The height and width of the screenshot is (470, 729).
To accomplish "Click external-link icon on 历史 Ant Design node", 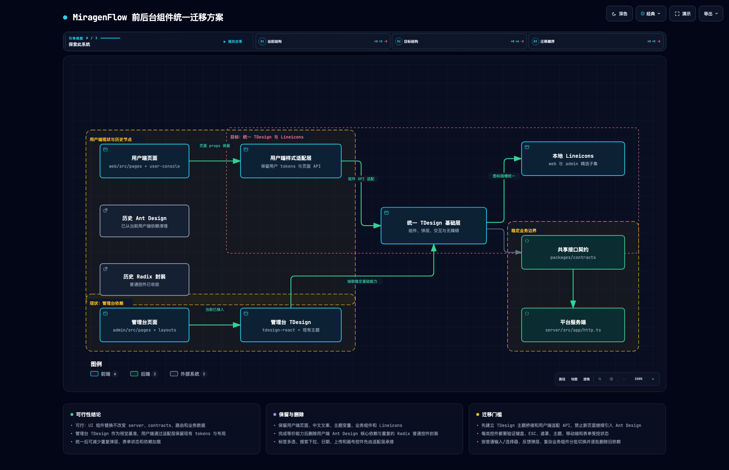I will [105, 210].
